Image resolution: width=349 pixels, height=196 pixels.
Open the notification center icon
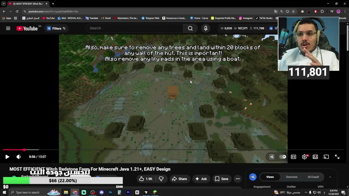pyautogui.click(x=343, y=192)
